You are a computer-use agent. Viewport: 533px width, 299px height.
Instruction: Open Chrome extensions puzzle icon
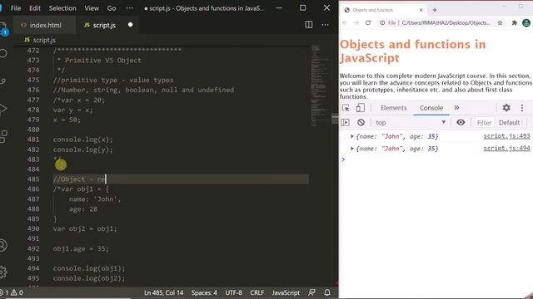pos(515,22)
